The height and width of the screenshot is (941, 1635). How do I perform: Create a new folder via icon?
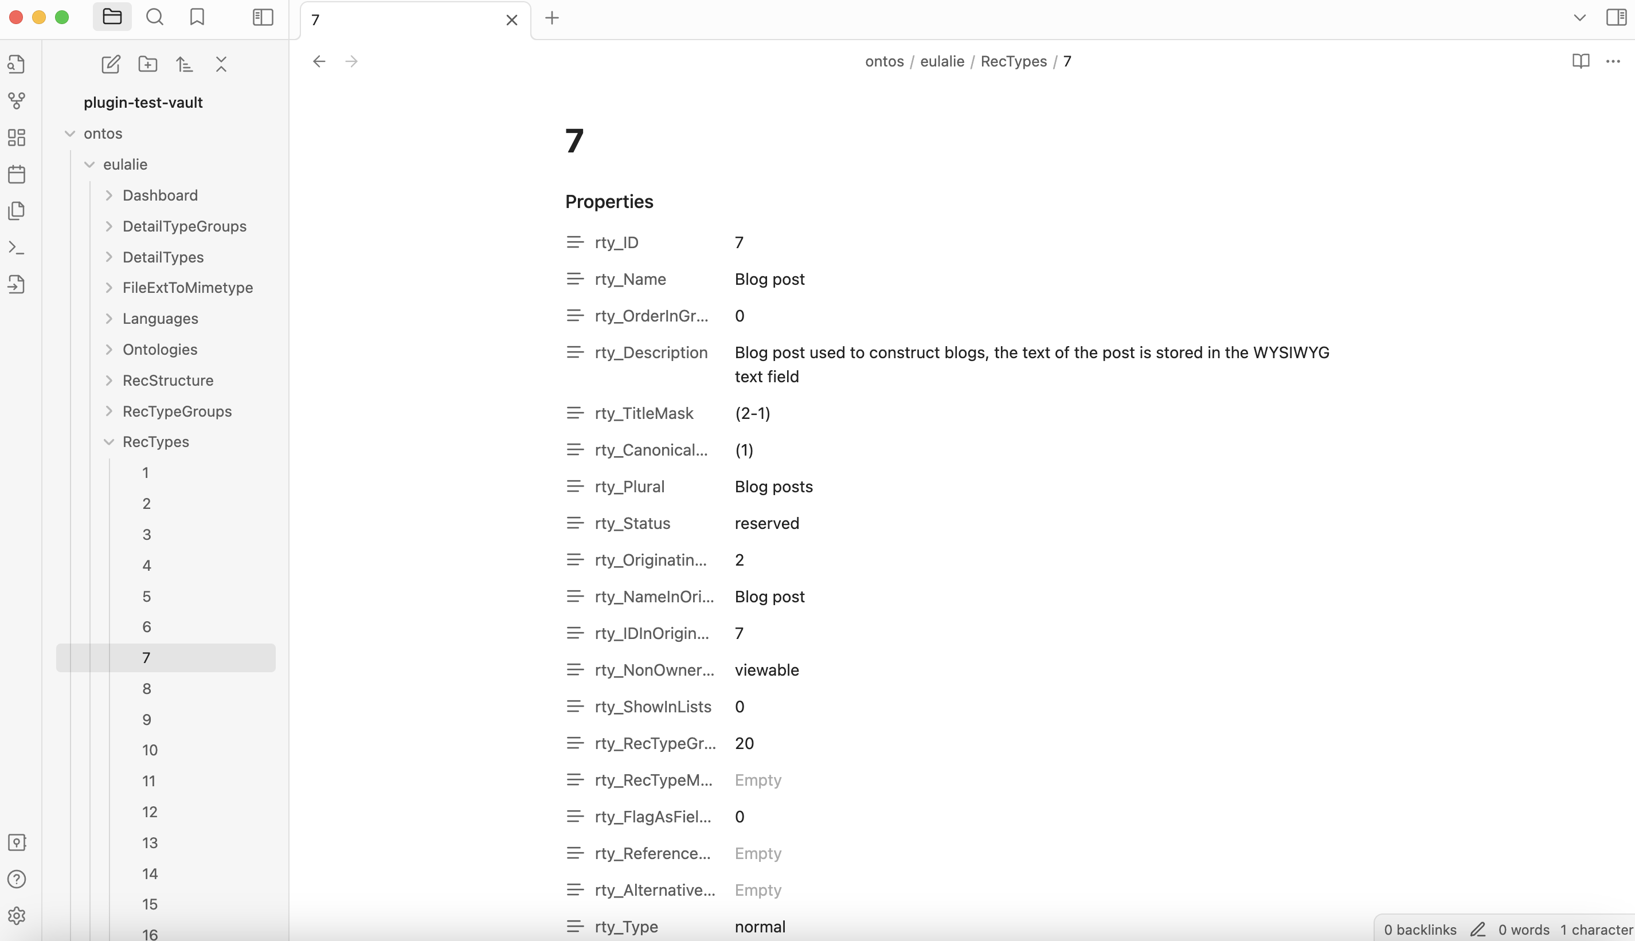(147, 64)
